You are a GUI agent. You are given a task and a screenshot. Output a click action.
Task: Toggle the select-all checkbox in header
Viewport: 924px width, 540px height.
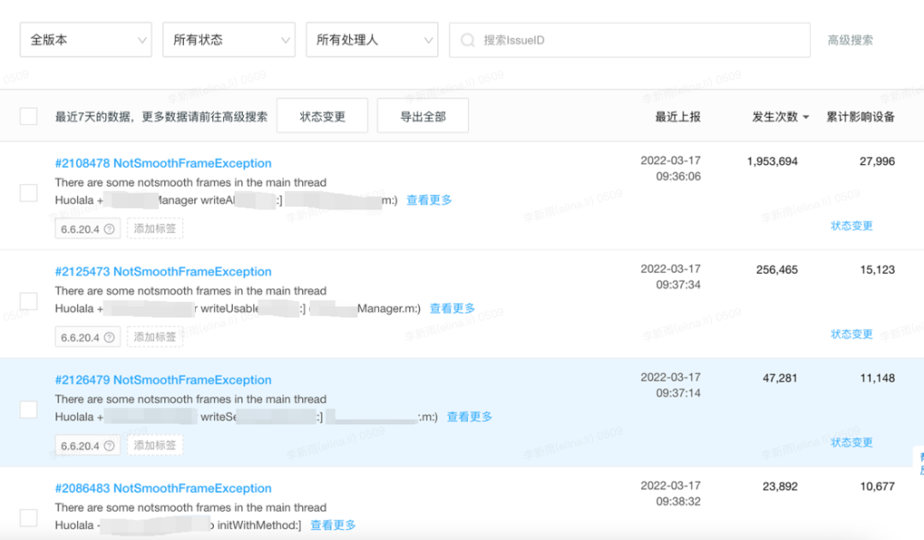coord(28,116)
